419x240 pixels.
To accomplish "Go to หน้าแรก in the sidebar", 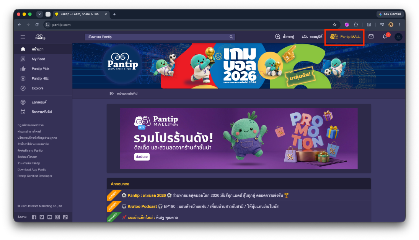I will (43, 49).
